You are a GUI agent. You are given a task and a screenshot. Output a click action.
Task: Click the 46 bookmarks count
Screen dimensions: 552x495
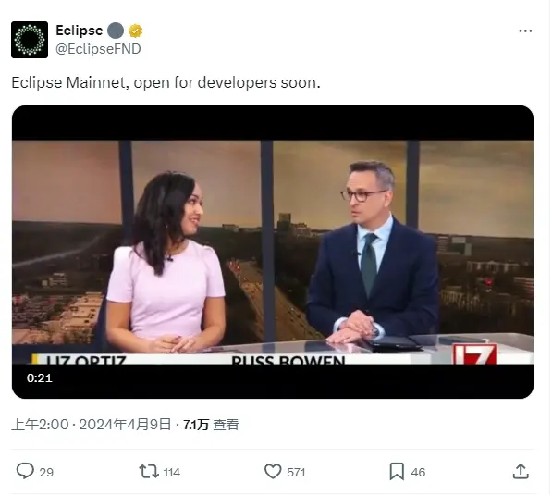418,472
